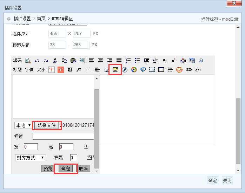Click the scissors cut icon
The width and height of the screenshot is (245, 193).
click(x=55, y=60)
